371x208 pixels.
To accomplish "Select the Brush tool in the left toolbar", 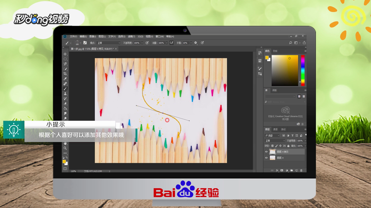I will [65, 89].
